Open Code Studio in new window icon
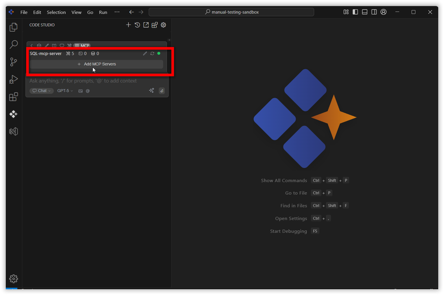This screenshot has height=295, width=444. coord(146,25)
